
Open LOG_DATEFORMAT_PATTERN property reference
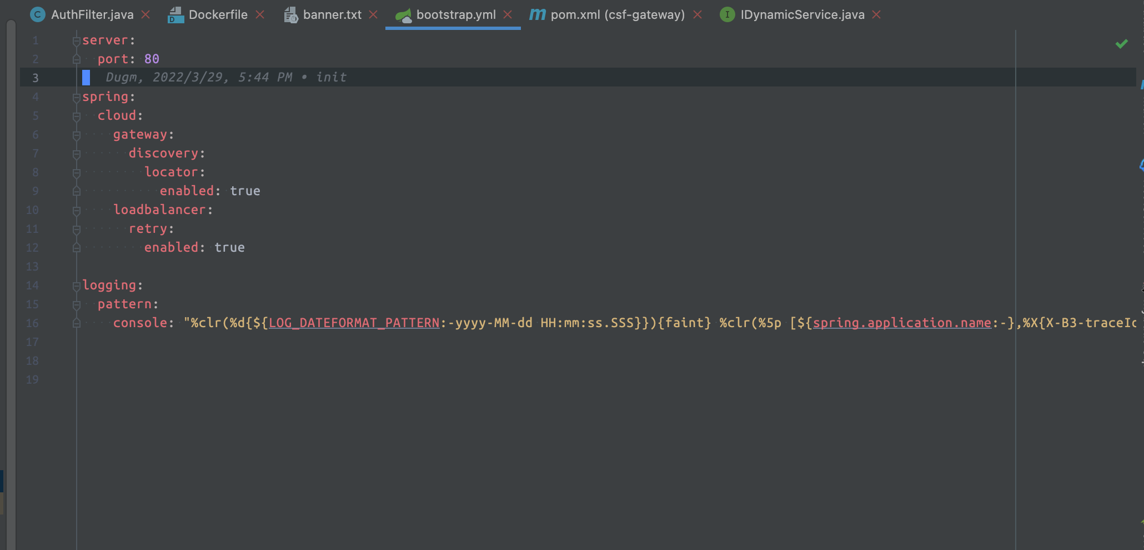[354, 323]
